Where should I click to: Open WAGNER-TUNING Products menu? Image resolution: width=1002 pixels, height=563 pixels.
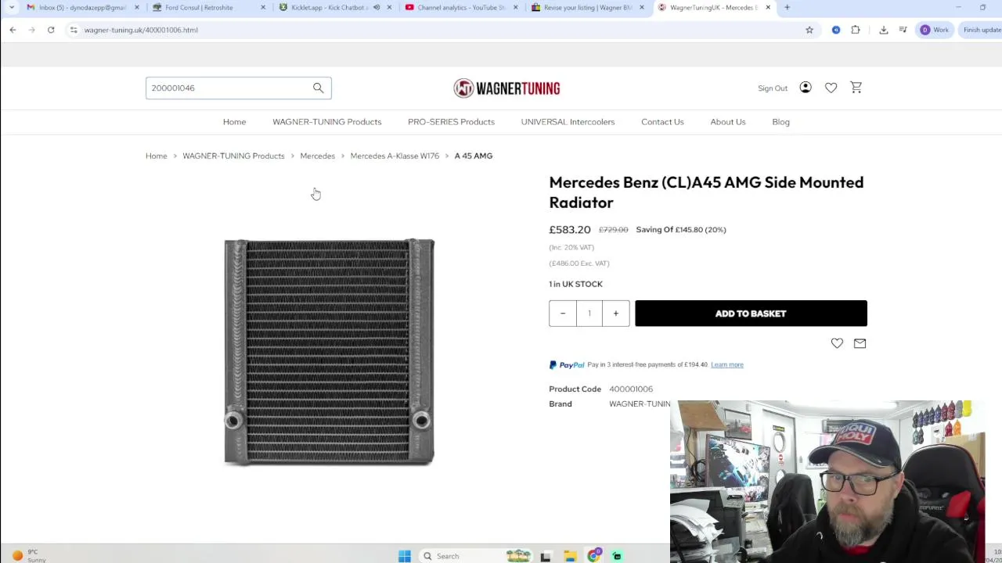[327, 122]
